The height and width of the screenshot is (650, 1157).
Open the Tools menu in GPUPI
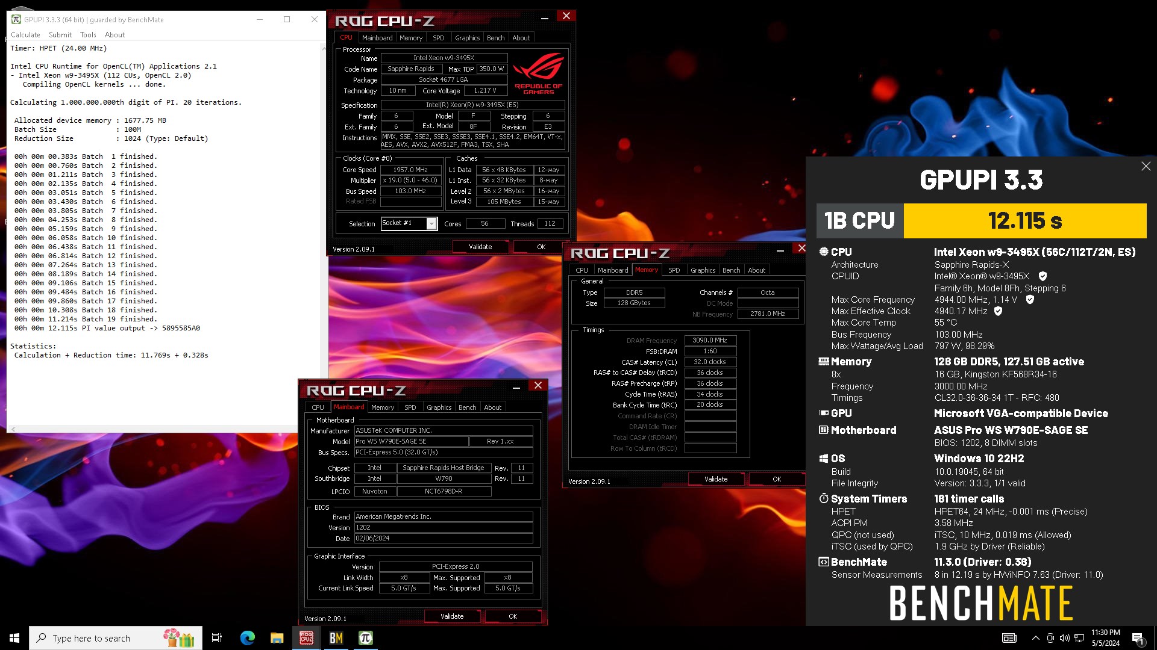point(88,35)
